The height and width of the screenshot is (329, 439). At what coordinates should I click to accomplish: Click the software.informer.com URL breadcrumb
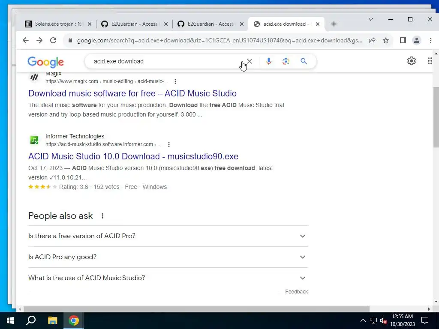103,144
